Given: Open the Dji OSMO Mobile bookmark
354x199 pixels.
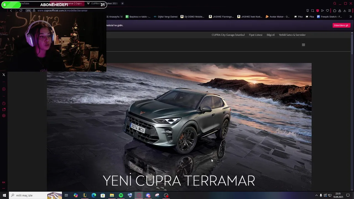Looking at the screenshot, I should coord(192,17).
